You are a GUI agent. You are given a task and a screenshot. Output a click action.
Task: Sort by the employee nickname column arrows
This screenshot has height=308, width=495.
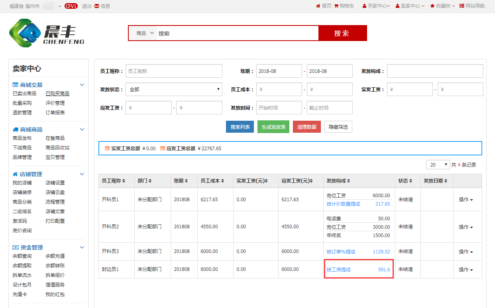point(124,181)
